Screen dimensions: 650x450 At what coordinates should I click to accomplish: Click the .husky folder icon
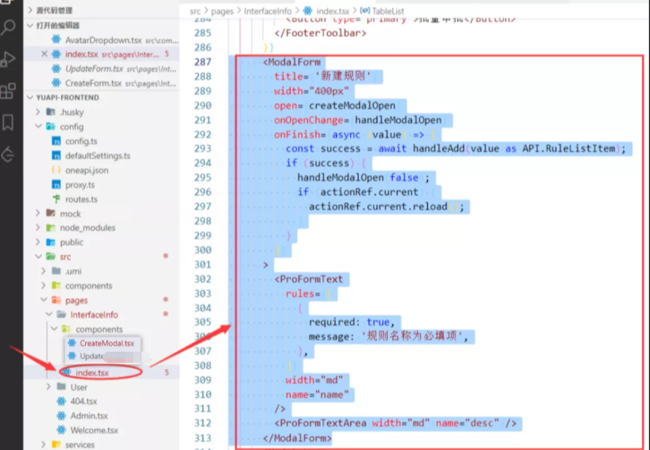pyautogui.click(x=51, y=112)
